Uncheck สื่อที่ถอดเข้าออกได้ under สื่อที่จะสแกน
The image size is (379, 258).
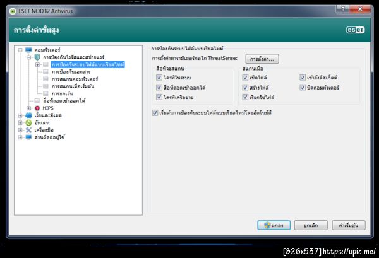[159, 88]
